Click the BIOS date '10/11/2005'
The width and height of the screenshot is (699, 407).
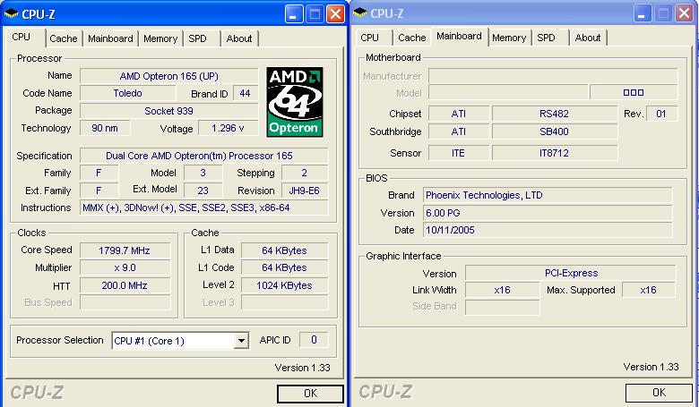(548, 230)
